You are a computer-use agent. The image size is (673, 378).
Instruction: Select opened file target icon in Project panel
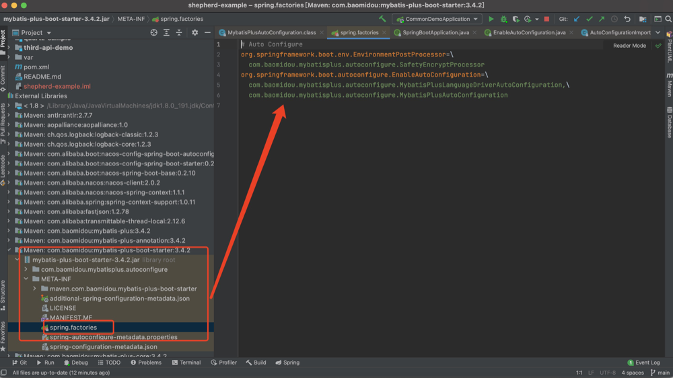click(x=153, y=32)
